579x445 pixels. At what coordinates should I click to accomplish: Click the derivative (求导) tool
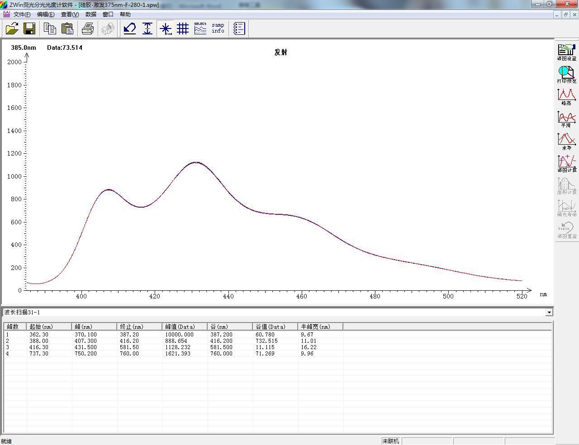point(567,141)
